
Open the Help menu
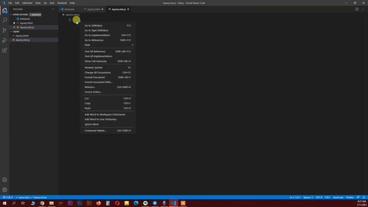click(72, 3)
